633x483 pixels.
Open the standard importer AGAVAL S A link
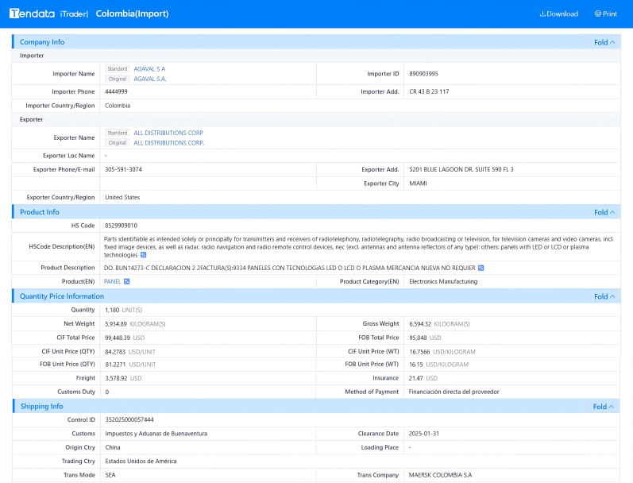(149, 69)
